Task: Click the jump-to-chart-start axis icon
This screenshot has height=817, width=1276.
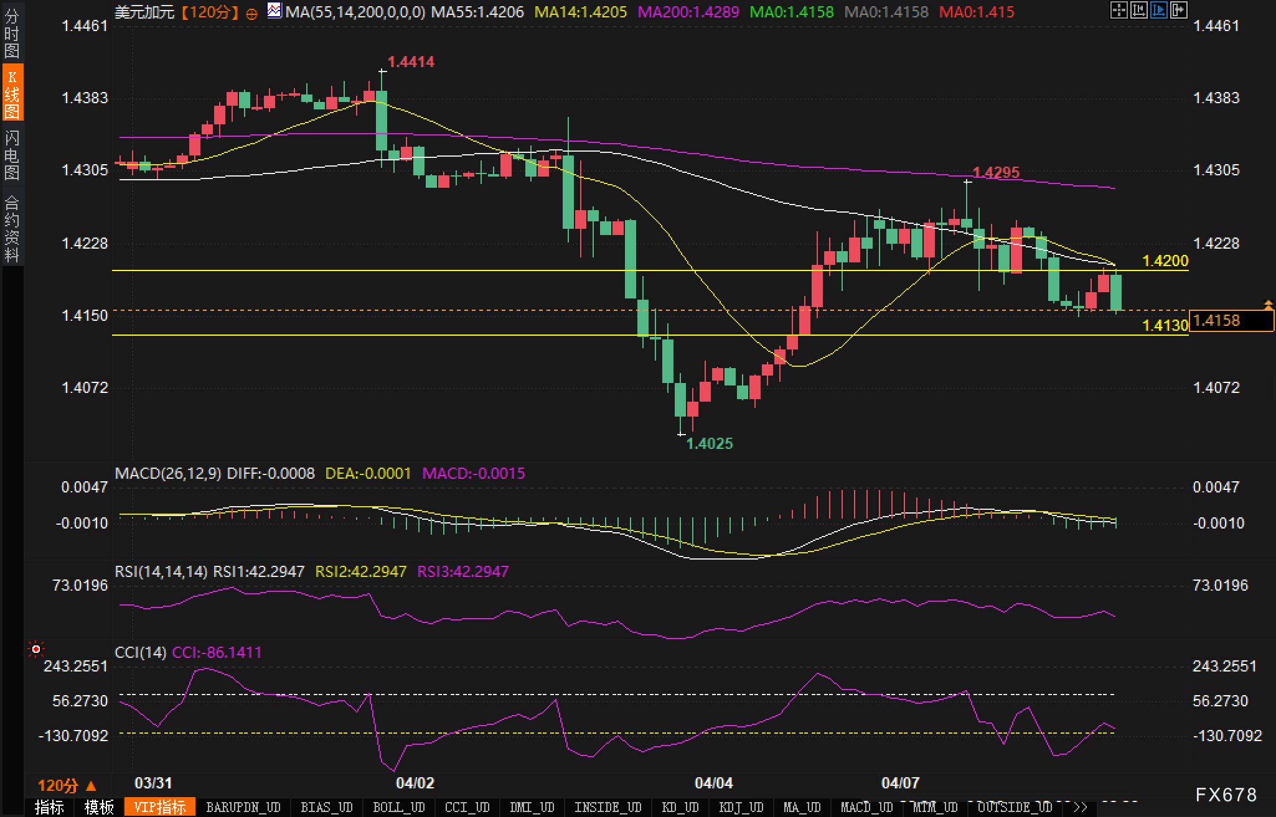Action: 1138,10
